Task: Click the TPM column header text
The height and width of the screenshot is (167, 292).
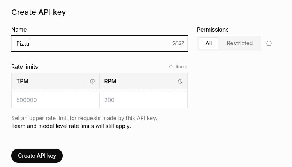Action: (x=22, y=81)
